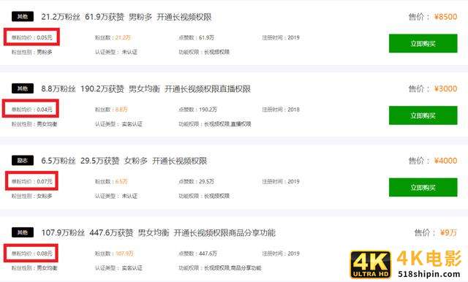Click 粉丝性别:男女均衡 in the ¥3000 listing

tap(34, 123)
